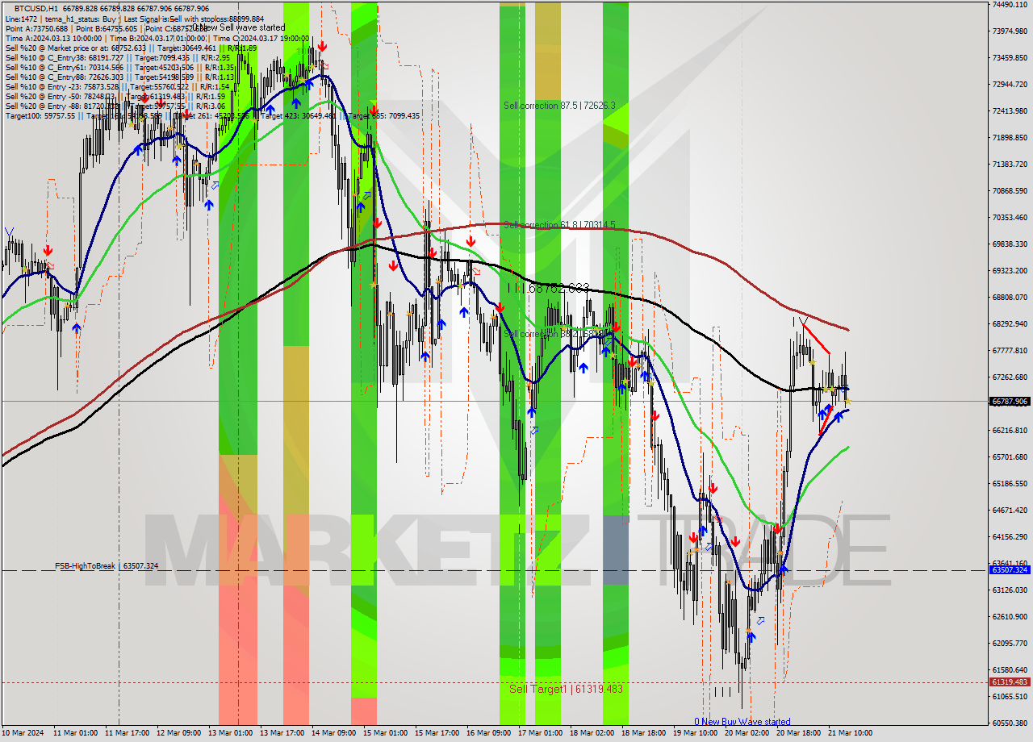Viewport: 1033px width, 742px height.
Task: Click the '0 New Sell wave started' label
Action: point(238,27)
